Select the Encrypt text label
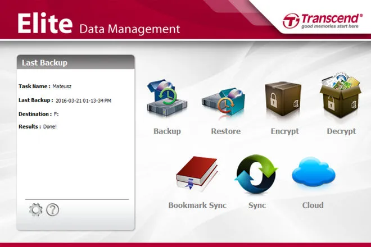 (x=284, y=131)
